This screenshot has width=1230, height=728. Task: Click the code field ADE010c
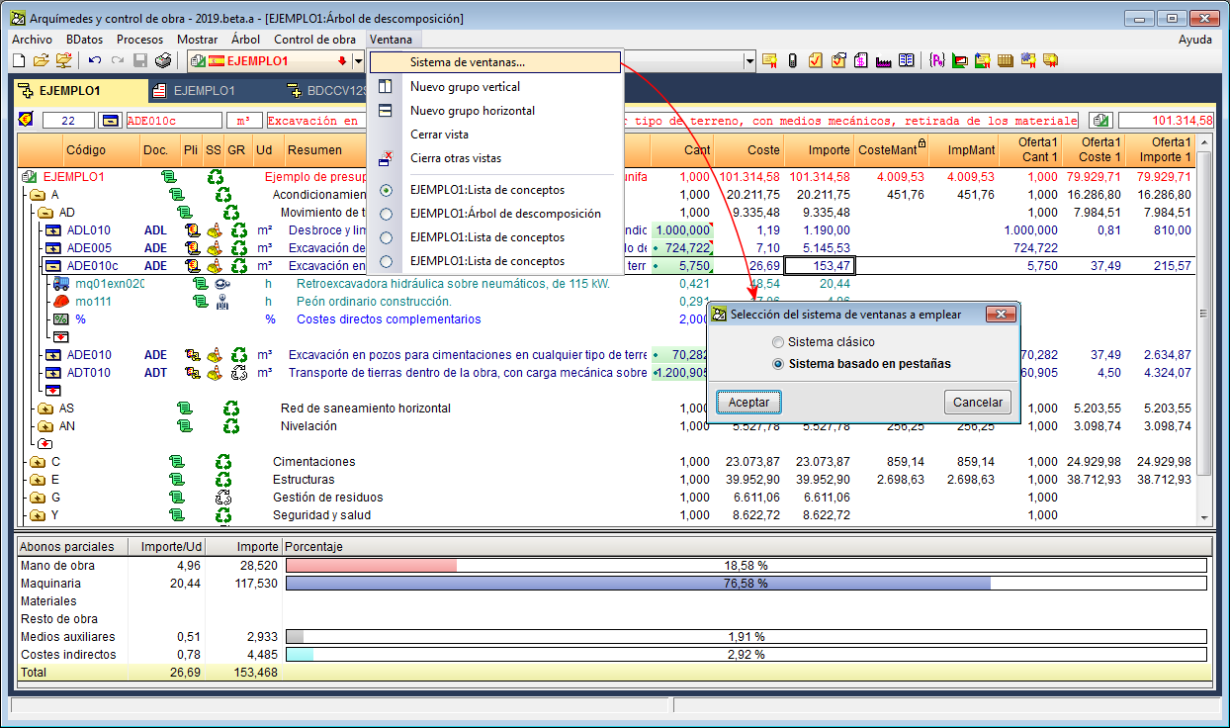[173, 121]
